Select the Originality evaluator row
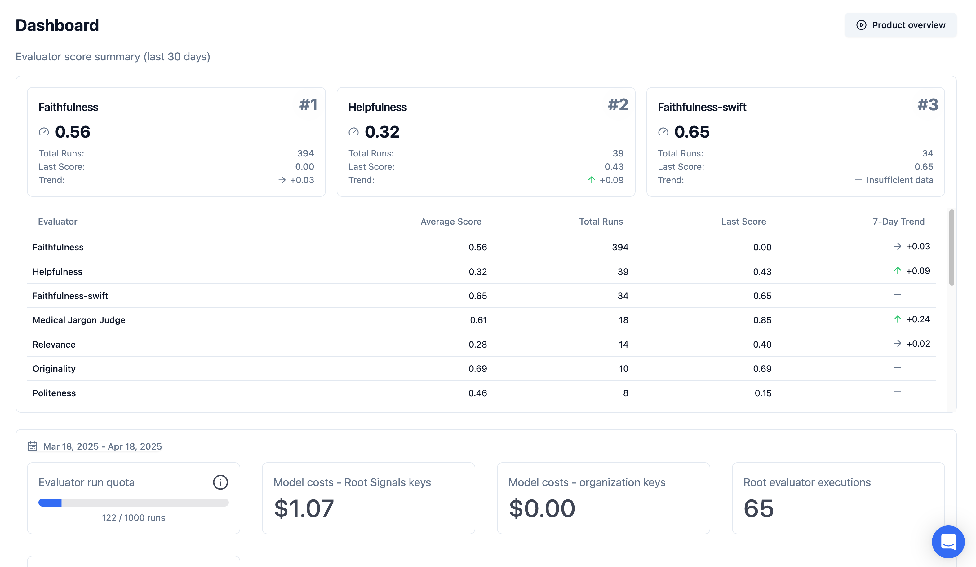Image resolution: width=976 pixels, height=567 pixels. (x=54, y=369)
